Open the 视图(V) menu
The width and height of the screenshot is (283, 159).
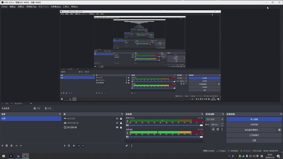pyautogui.click(x=21, y=7)
